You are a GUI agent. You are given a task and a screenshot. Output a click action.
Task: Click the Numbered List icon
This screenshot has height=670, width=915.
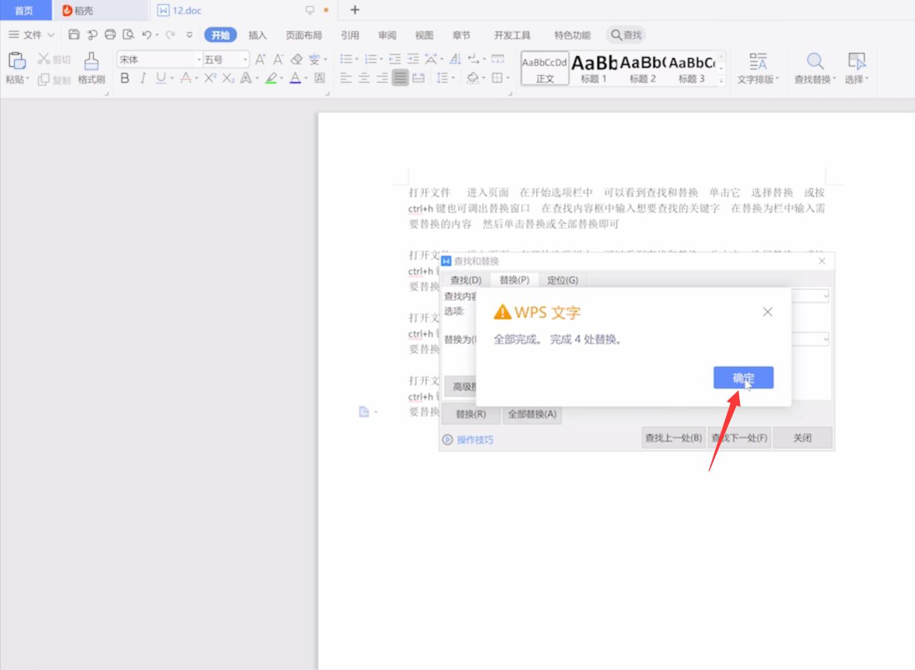point(370,59)
